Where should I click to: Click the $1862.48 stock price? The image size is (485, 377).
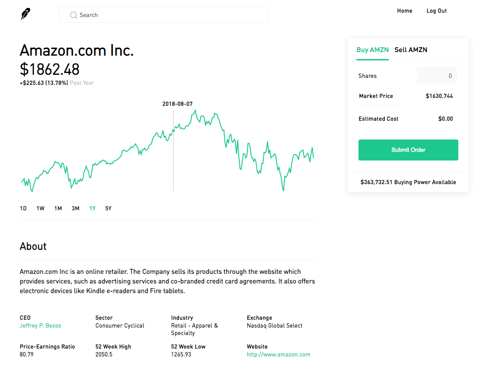tap(50, 69)
